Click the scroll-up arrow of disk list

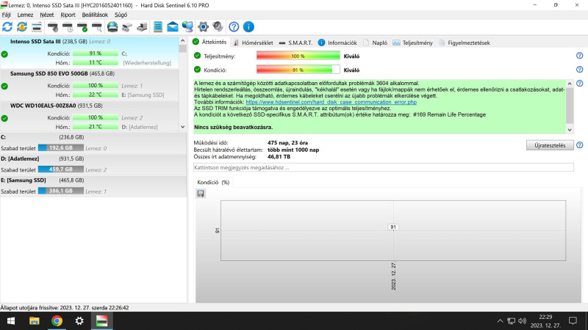tap(182, 41)
